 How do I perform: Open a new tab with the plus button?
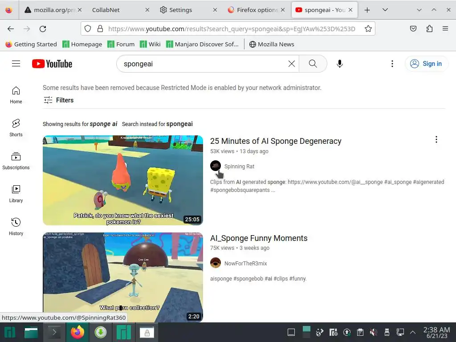(x=367, y=10)
